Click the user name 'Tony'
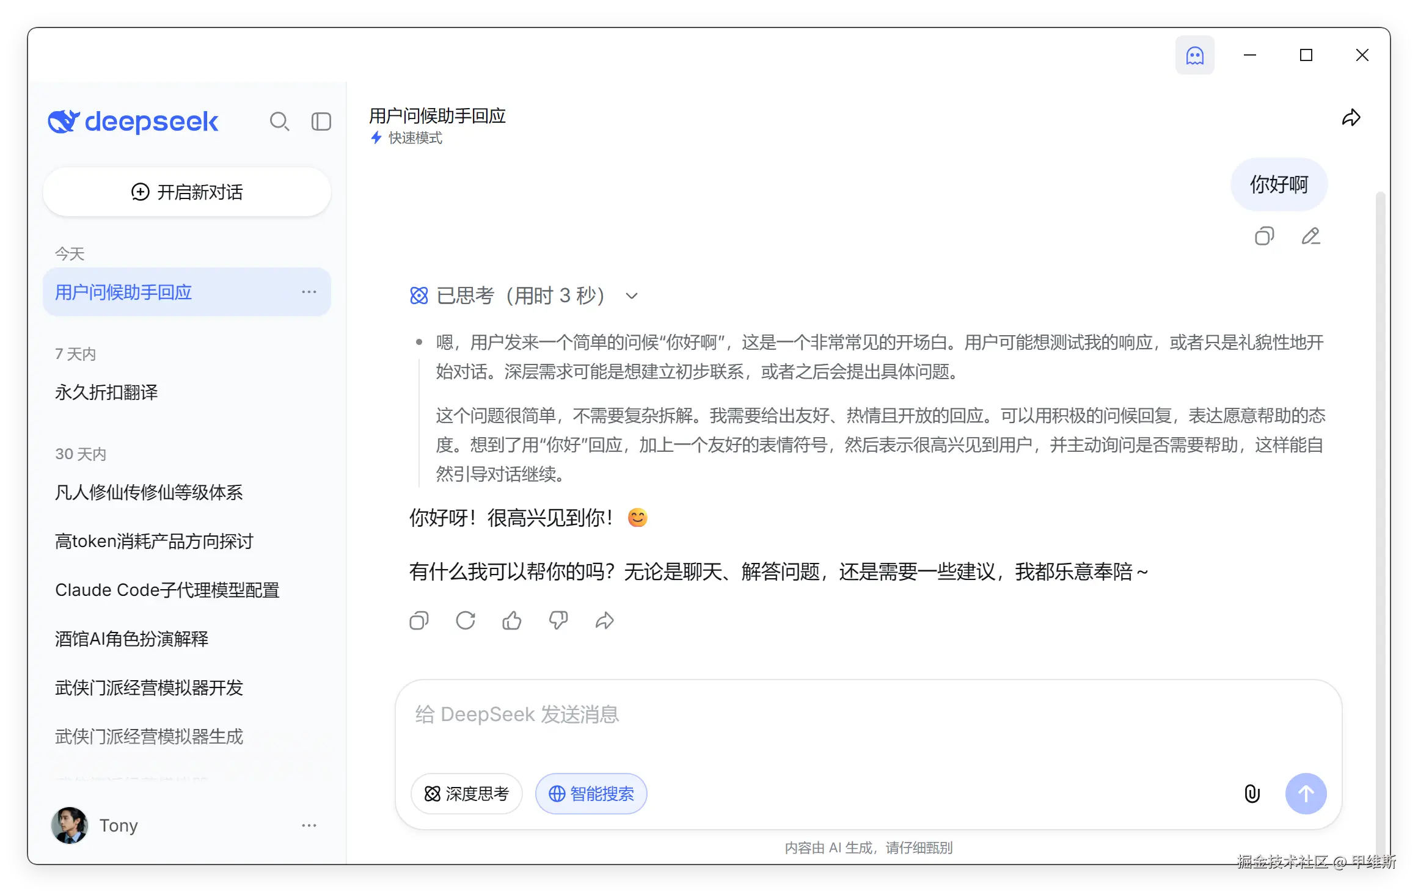 pyautogui.click(x=119, y=825)
